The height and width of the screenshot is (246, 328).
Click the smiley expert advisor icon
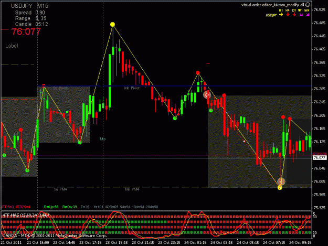pos(308,5)
